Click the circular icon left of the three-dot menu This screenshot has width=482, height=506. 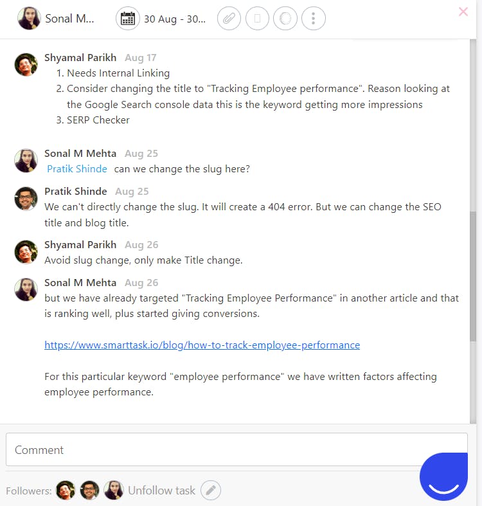(x=285, y=19)
